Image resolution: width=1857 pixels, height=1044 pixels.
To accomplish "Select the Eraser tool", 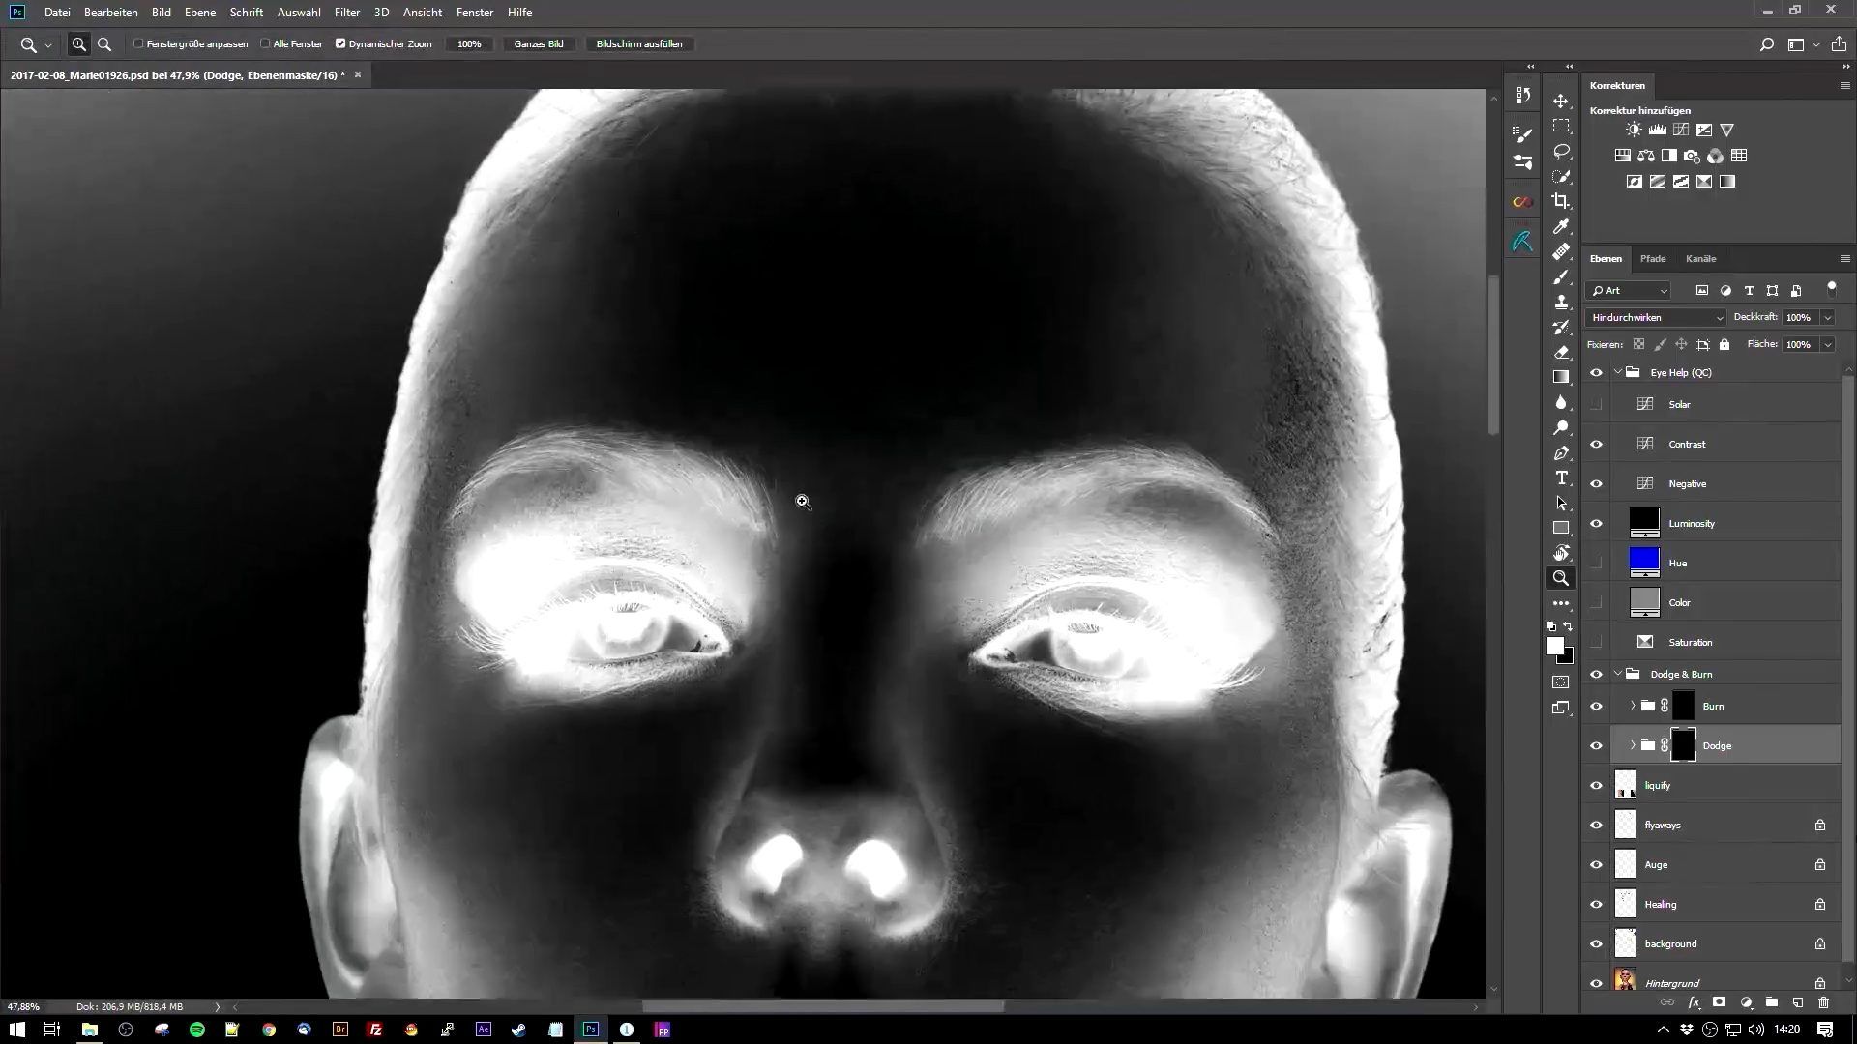I will point(1561,352).
